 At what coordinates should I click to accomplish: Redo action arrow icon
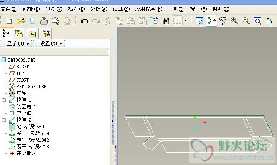click(96, 21)
